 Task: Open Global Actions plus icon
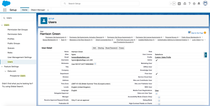[x=179, y=4]
